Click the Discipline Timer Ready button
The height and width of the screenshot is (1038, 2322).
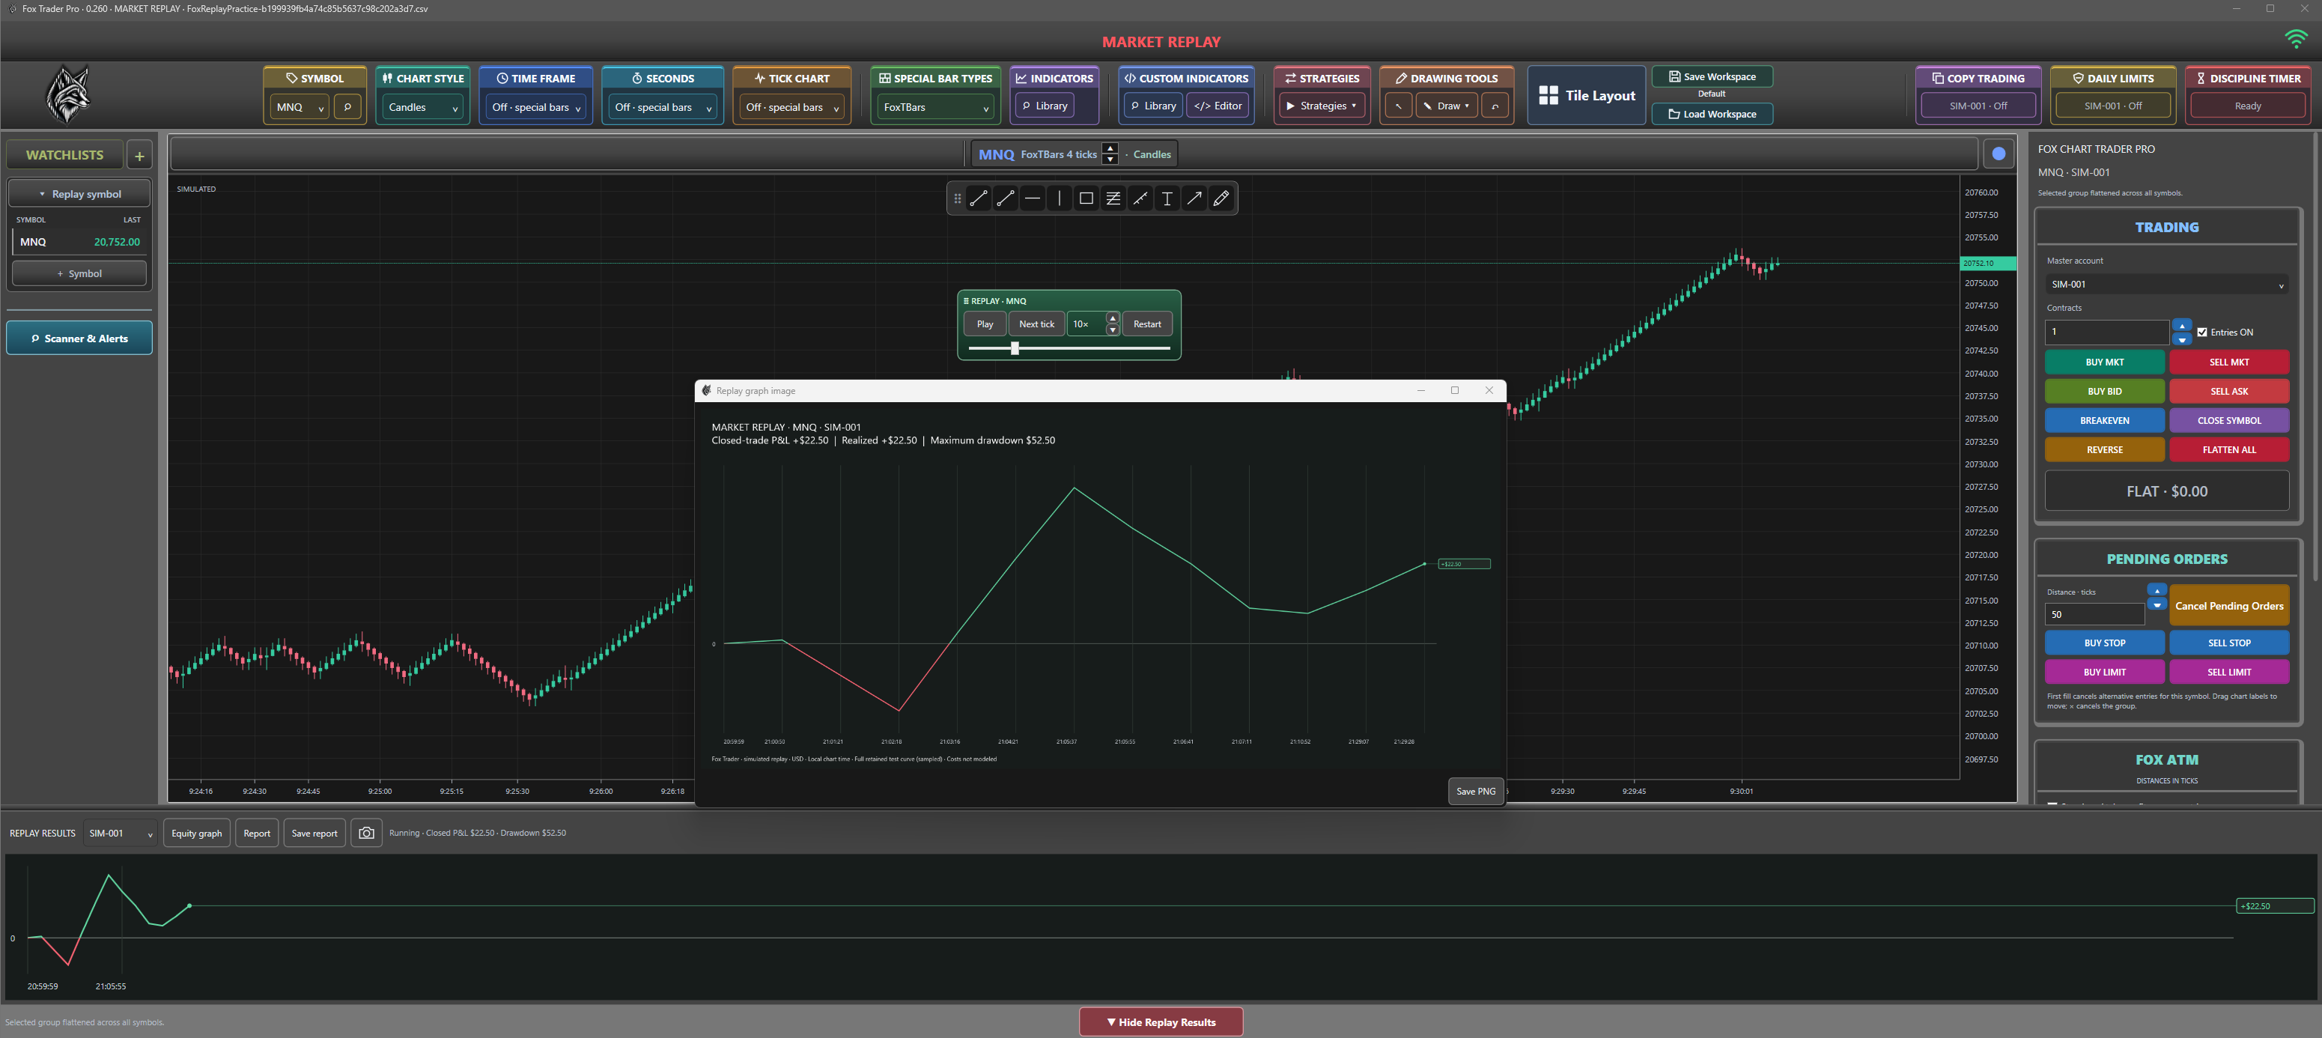(x=2247, y=106)
